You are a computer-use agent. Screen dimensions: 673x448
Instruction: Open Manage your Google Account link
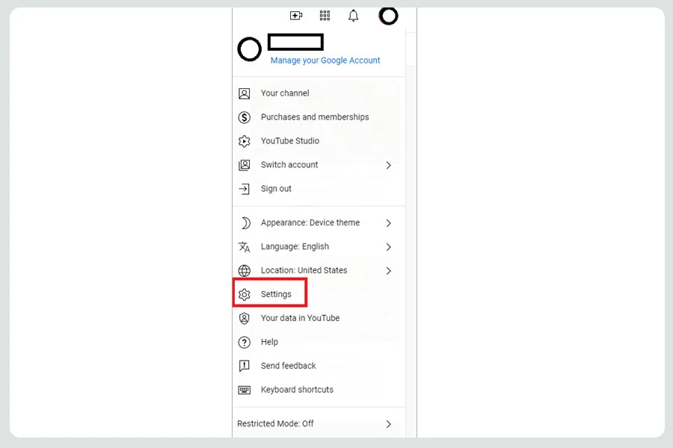[325, 60]
